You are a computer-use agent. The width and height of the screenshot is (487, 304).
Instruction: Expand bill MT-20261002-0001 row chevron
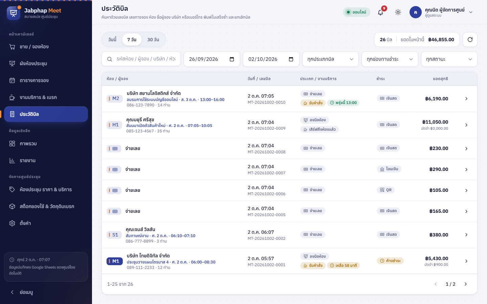coord(466,261)
